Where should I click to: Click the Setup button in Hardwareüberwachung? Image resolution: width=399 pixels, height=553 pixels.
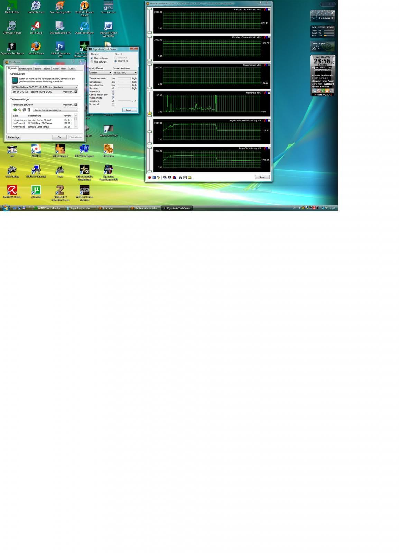(262, 177)
